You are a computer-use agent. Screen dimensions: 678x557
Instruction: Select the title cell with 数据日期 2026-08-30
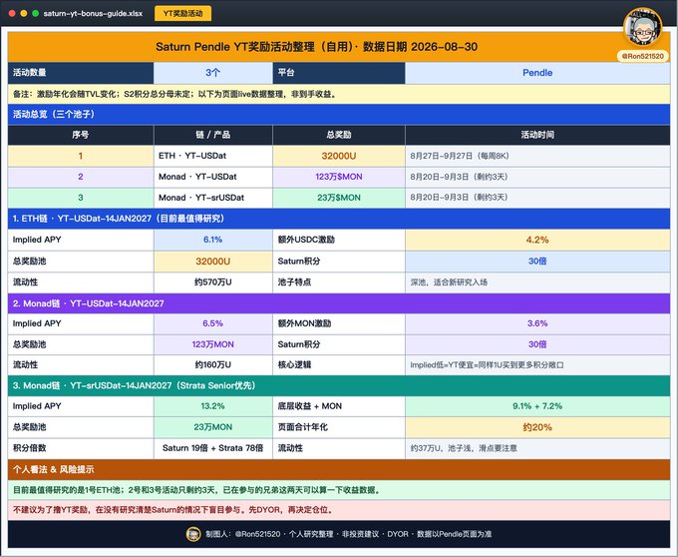click(x=339, y=47)
